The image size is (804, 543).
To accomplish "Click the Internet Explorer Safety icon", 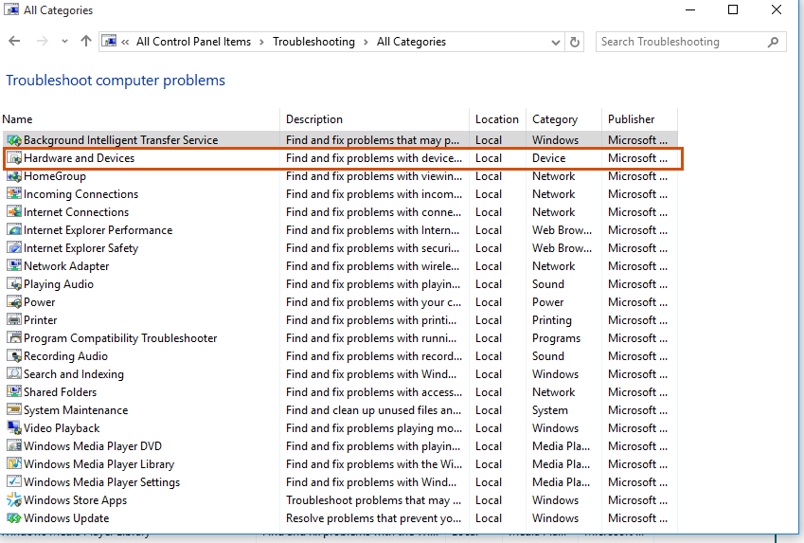I will point(14,248).
